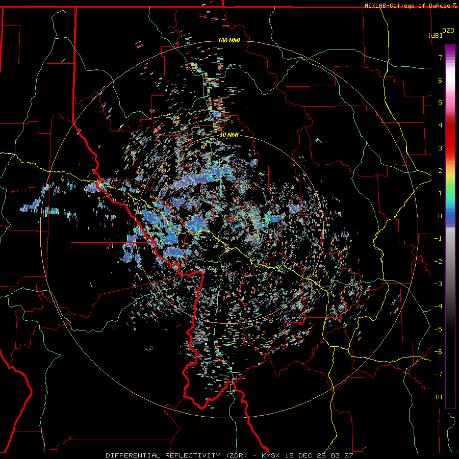Click the 2 value on color scale
The width and height of the screenshot is (459, 459).
(440, 171)
